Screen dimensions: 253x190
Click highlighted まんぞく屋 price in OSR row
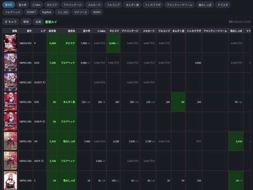pyautogui.click(x=178, y=102)
